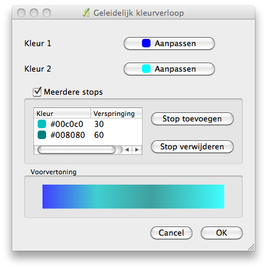Uncheck the Meerdere stops checkbox
Viewport: 267px width, 269px height.
pyautogui.click(x=37, y=92)
